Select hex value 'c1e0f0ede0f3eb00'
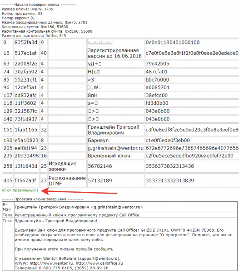239x272 pixels. [168, 141]
